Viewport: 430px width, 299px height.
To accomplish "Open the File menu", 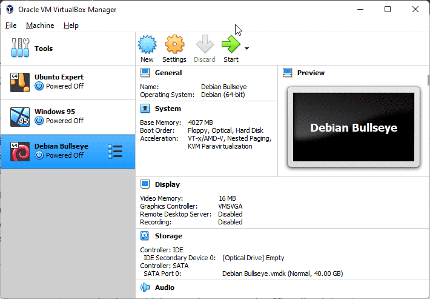I will click(x=11, y=25).
